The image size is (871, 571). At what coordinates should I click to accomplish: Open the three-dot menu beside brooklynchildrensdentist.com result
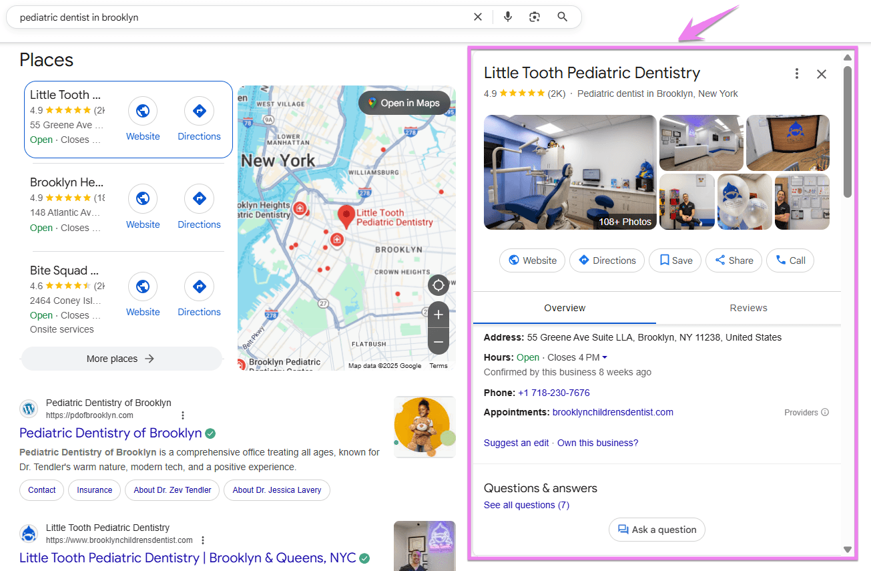pyautogui.click(x=202, y=540)
